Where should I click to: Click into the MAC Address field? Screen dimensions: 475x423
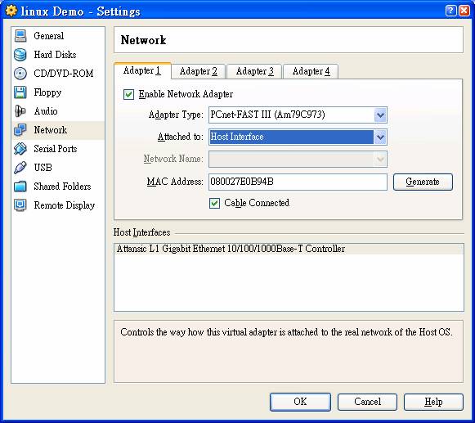298,182
